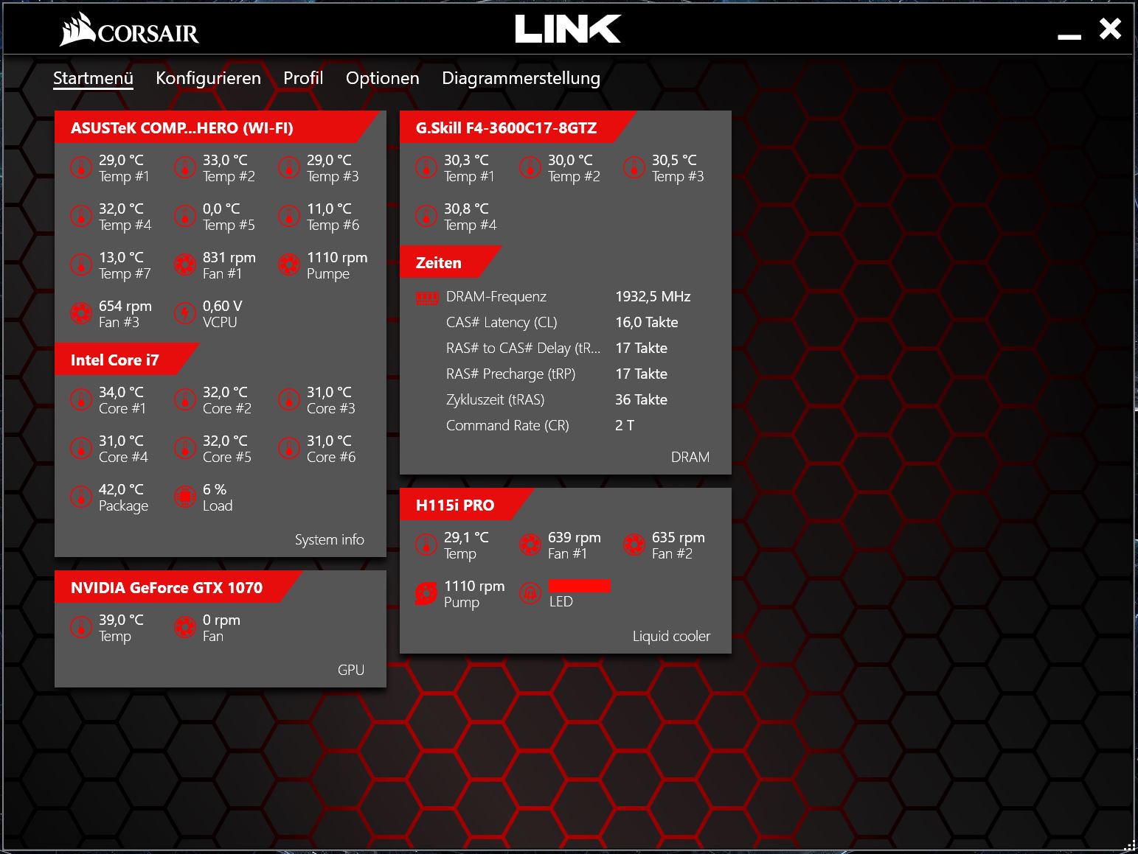Viewport: 1138px width, 854px height.
Task: Close the Corsair Link window
Action: [1110, 29]
